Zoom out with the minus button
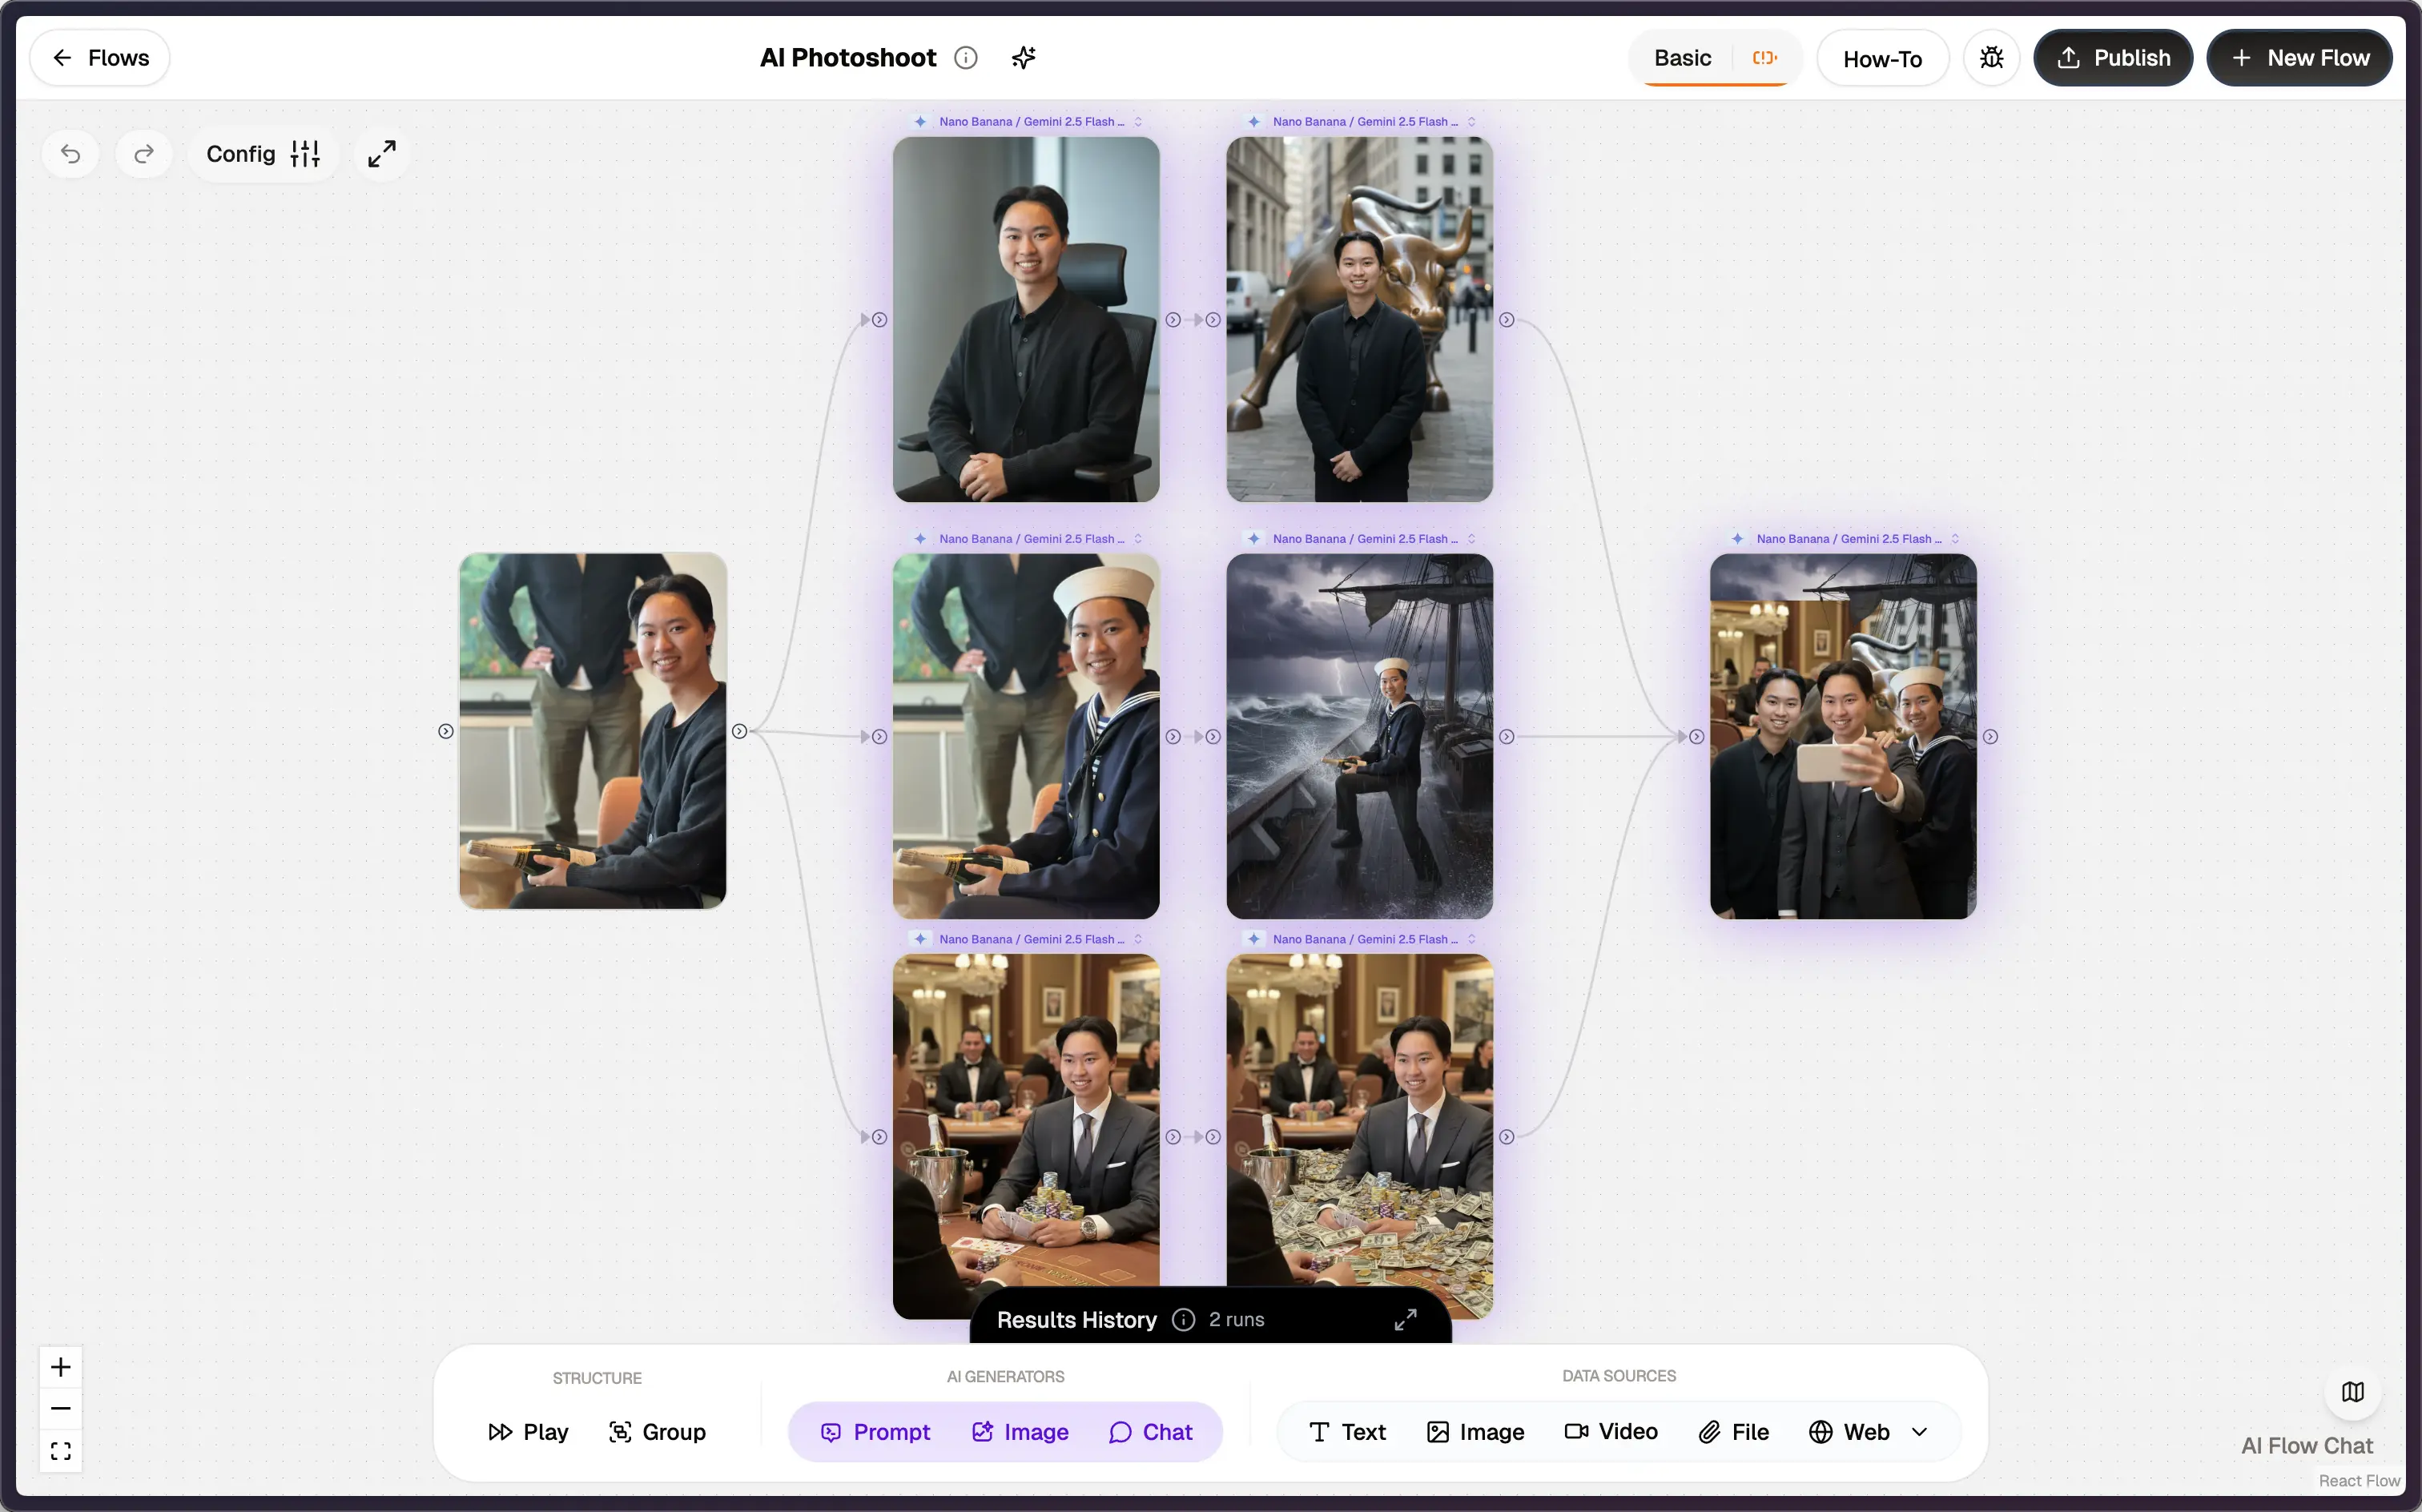Viewport: 2422px width, 1512px height. click(61, 1408)
